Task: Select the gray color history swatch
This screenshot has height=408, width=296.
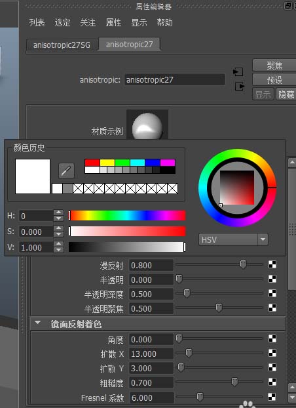Action: click(x=68, y=189)
